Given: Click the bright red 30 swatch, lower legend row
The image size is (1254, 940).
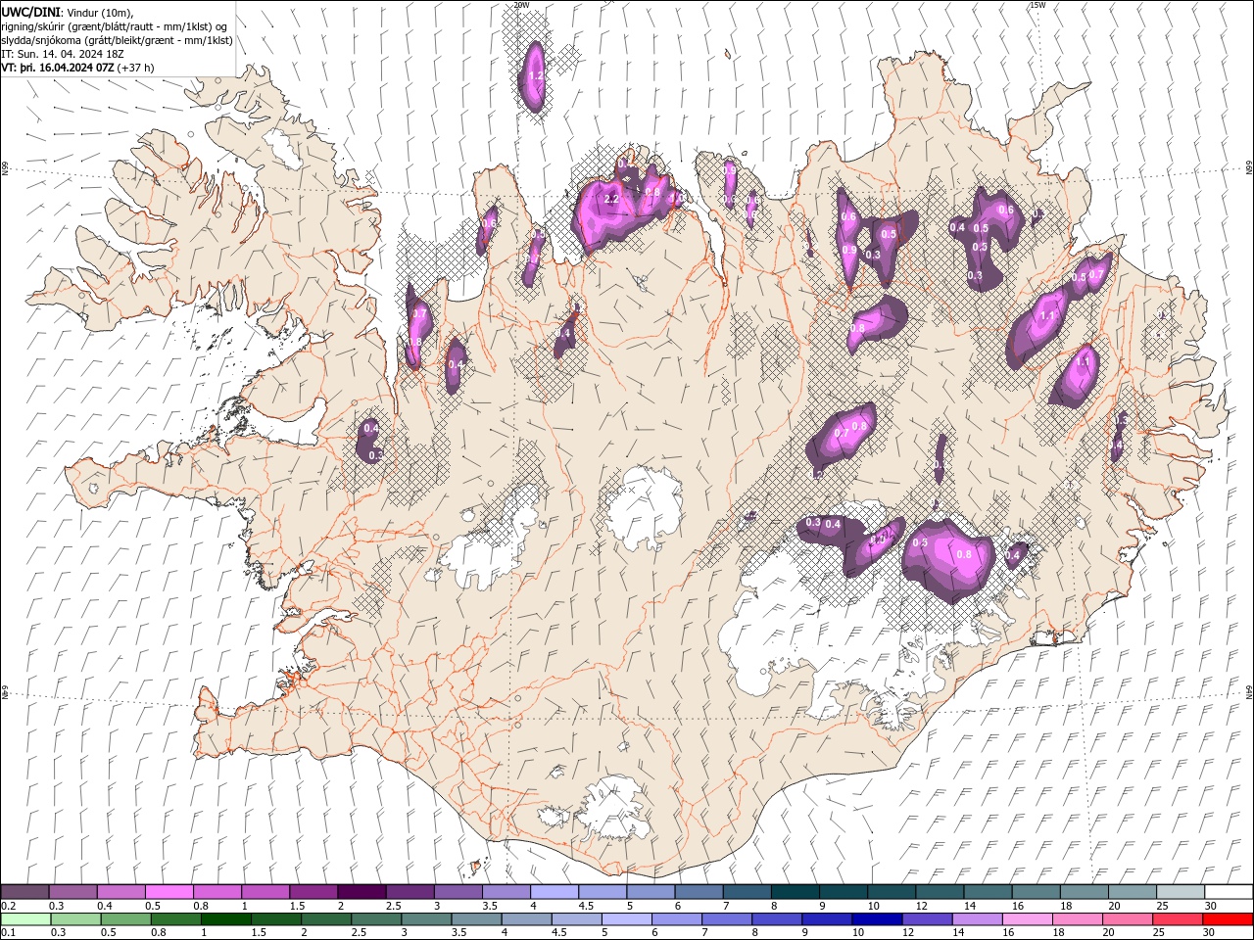Looking at the screenshot, I should (1228, 919).
